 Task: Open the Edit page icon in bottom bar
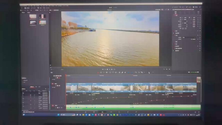102,112
